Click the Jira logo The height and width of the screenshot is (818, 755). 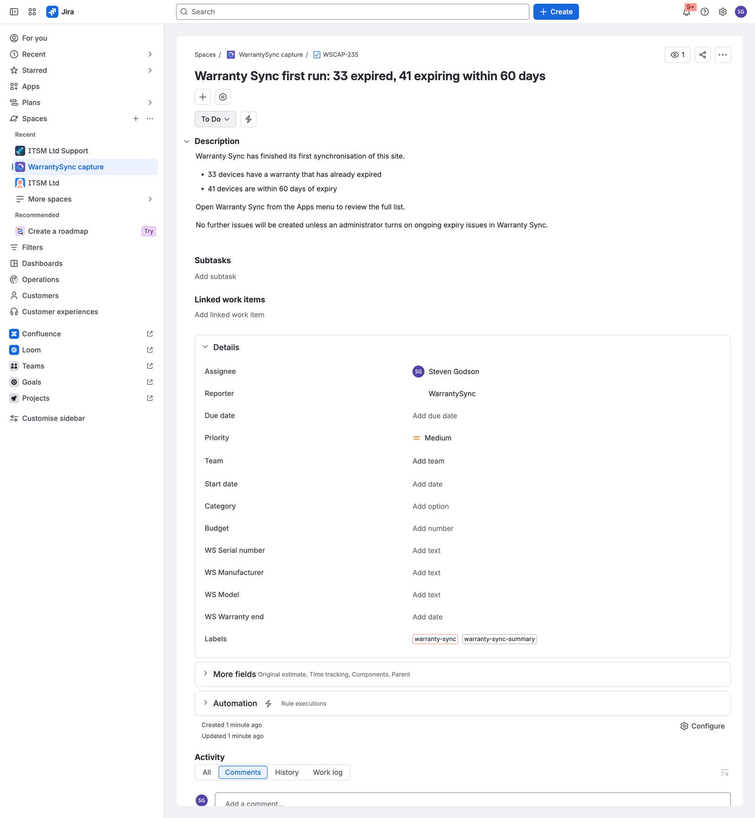(60, 12)
